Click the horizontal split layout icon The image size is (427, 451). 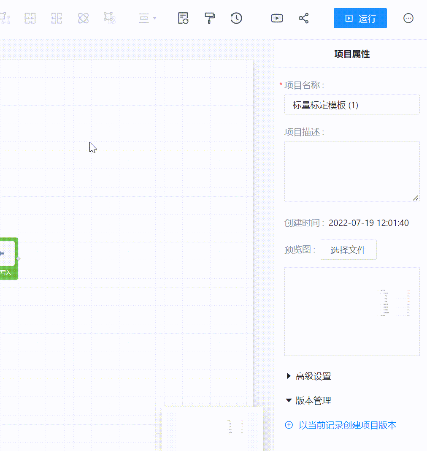30,18
